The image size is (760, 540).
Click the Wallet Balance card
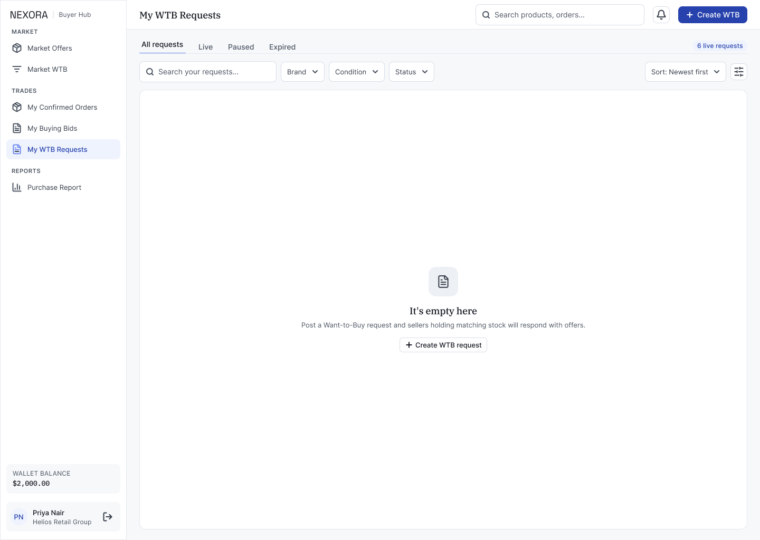[x=63, y=479]
